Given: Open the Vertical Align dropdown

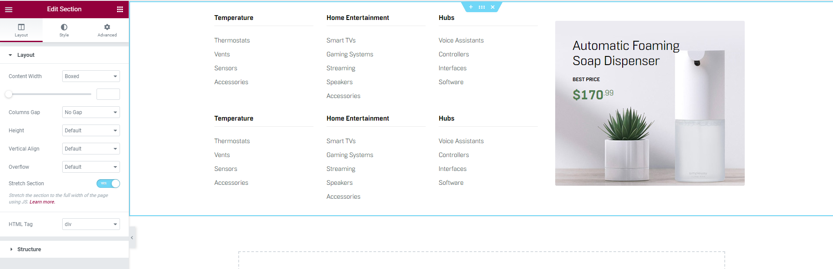Looking at the screenshot, I should [91, 149].
